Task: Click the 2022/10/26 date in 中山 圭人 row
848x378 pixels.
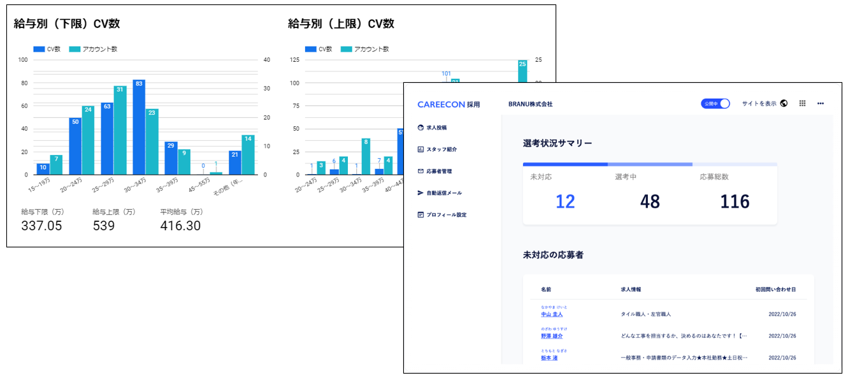Action: pyautogui.click(x=782, y=314)
